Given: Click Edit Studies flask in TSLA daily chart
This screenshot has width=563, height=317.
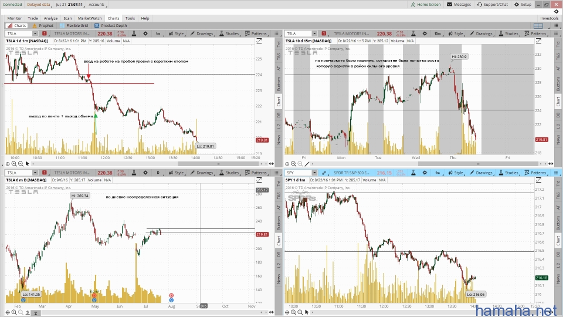Looking at the screenshot, I should click(x=134, y=173).
